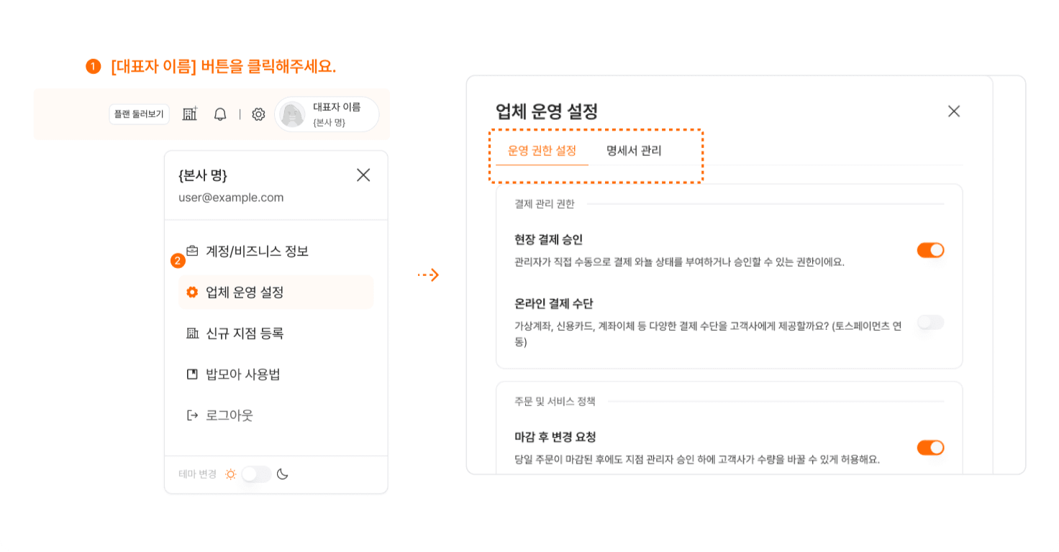
Task: Turn off the 현장 결제 승인 toggle
Action: [x=930, y=250]
